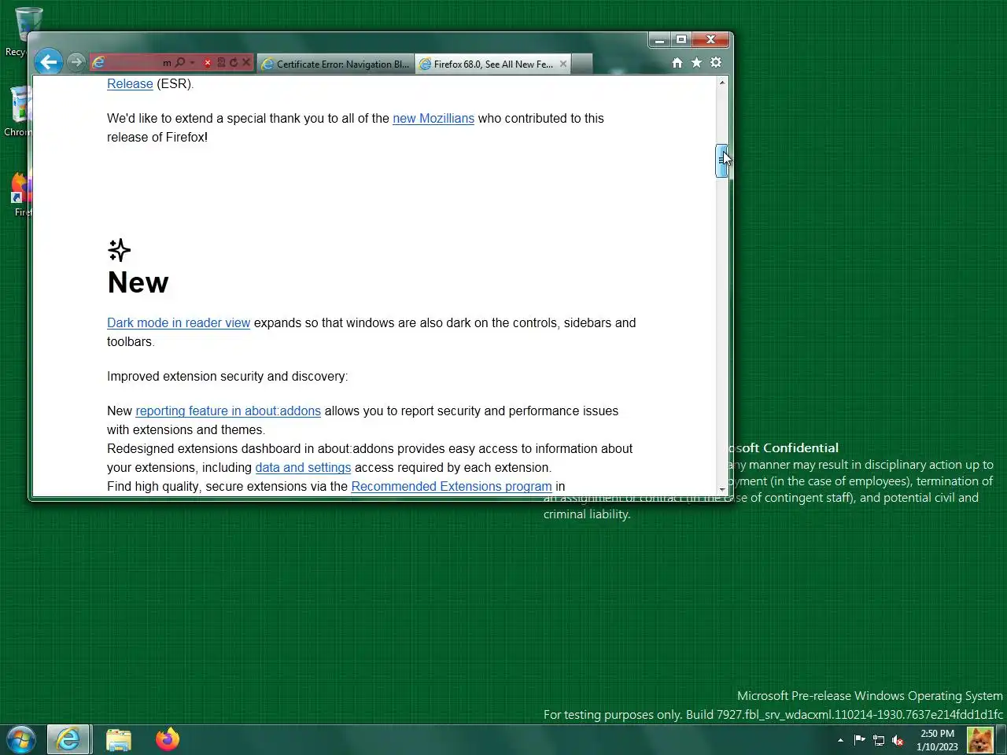Open the new Mozillians link
The image size is (1007, 755).
[x=433, y=118]
